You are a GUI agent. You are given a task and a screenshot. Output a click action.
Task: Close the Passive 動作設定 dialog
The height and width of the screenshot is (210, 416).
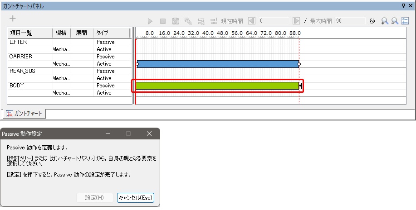tap(149, 134)
